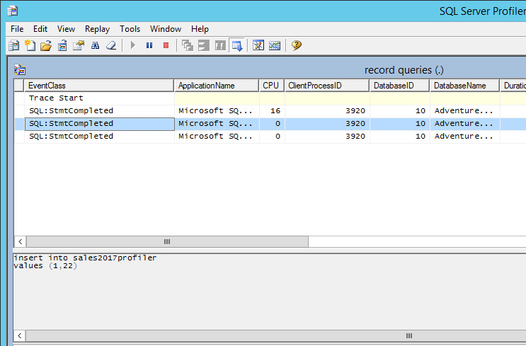Start the selected trace with the play icon
This screenshot has height=346, width=526.
pyautogui.click(x=133, y=45)
